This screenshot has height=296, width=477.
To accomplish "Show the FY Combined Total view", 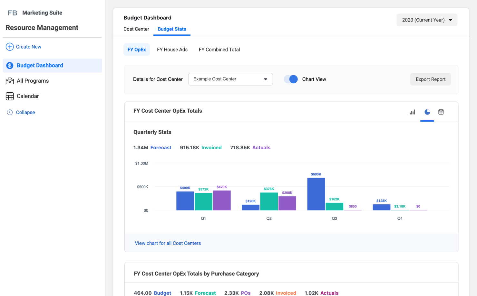I will (x=219, y=50).
